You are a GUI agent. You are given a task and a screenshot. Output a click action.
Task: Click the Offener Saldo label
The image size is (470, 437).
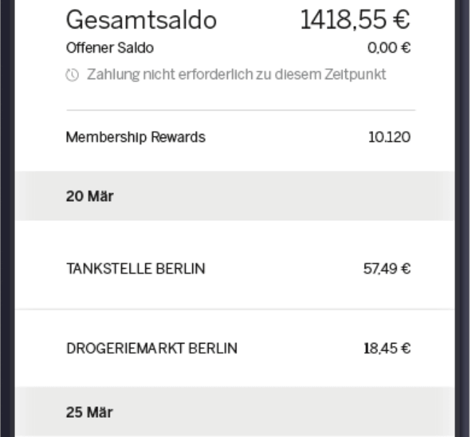(110, 48)
